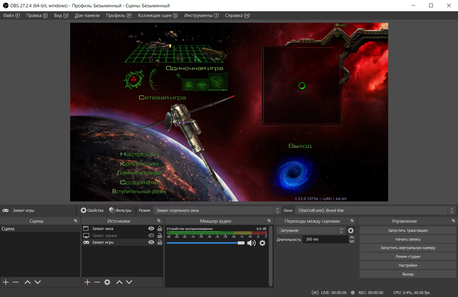The height and width of the screenshot is (297, 458).
Task: Open the Правка menu
Action: [x=37, y=15]
